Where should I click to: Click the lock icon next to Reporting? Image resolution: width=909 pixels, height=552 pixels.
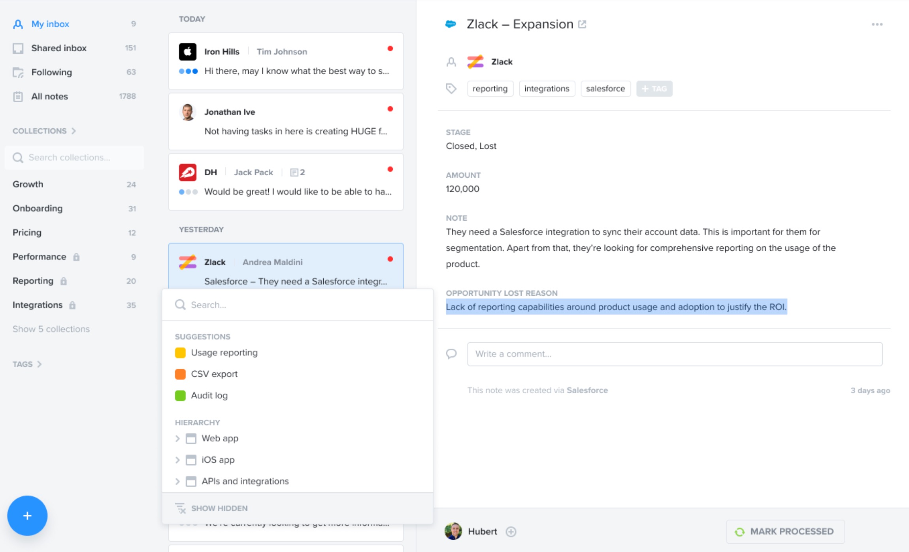pos(64,281)
